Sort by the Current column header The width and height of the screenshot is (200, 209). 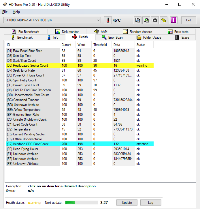pyautogui.click(x=68, y=45)
